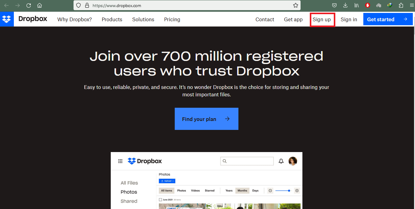Select Shared in preview sidebar
The height and width of the screenshot is (209, 415).
[129, 201]
